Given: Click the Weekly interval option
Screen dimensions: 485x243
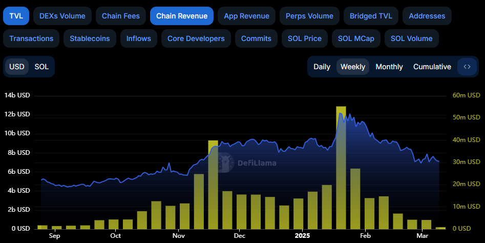Looking at the screenshot, I should pyautogui.click(x=353, y=67).
